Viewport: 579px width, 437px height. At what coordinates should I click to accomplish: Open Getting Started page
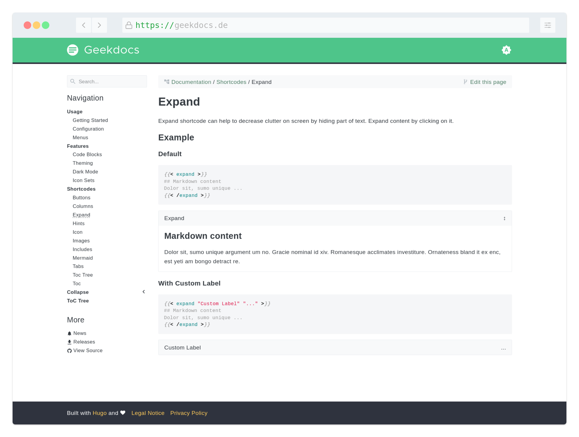tap(90, 120)
